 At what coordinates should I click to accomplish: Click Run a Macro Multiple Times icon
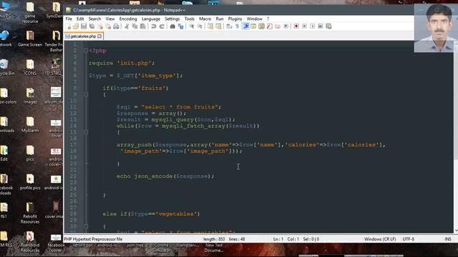(x=321, y=26)
